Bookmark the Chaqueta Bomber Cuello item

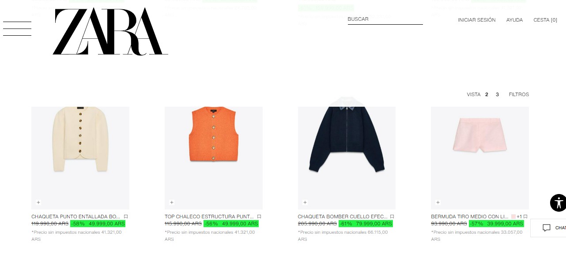click(x=392, y=217)
